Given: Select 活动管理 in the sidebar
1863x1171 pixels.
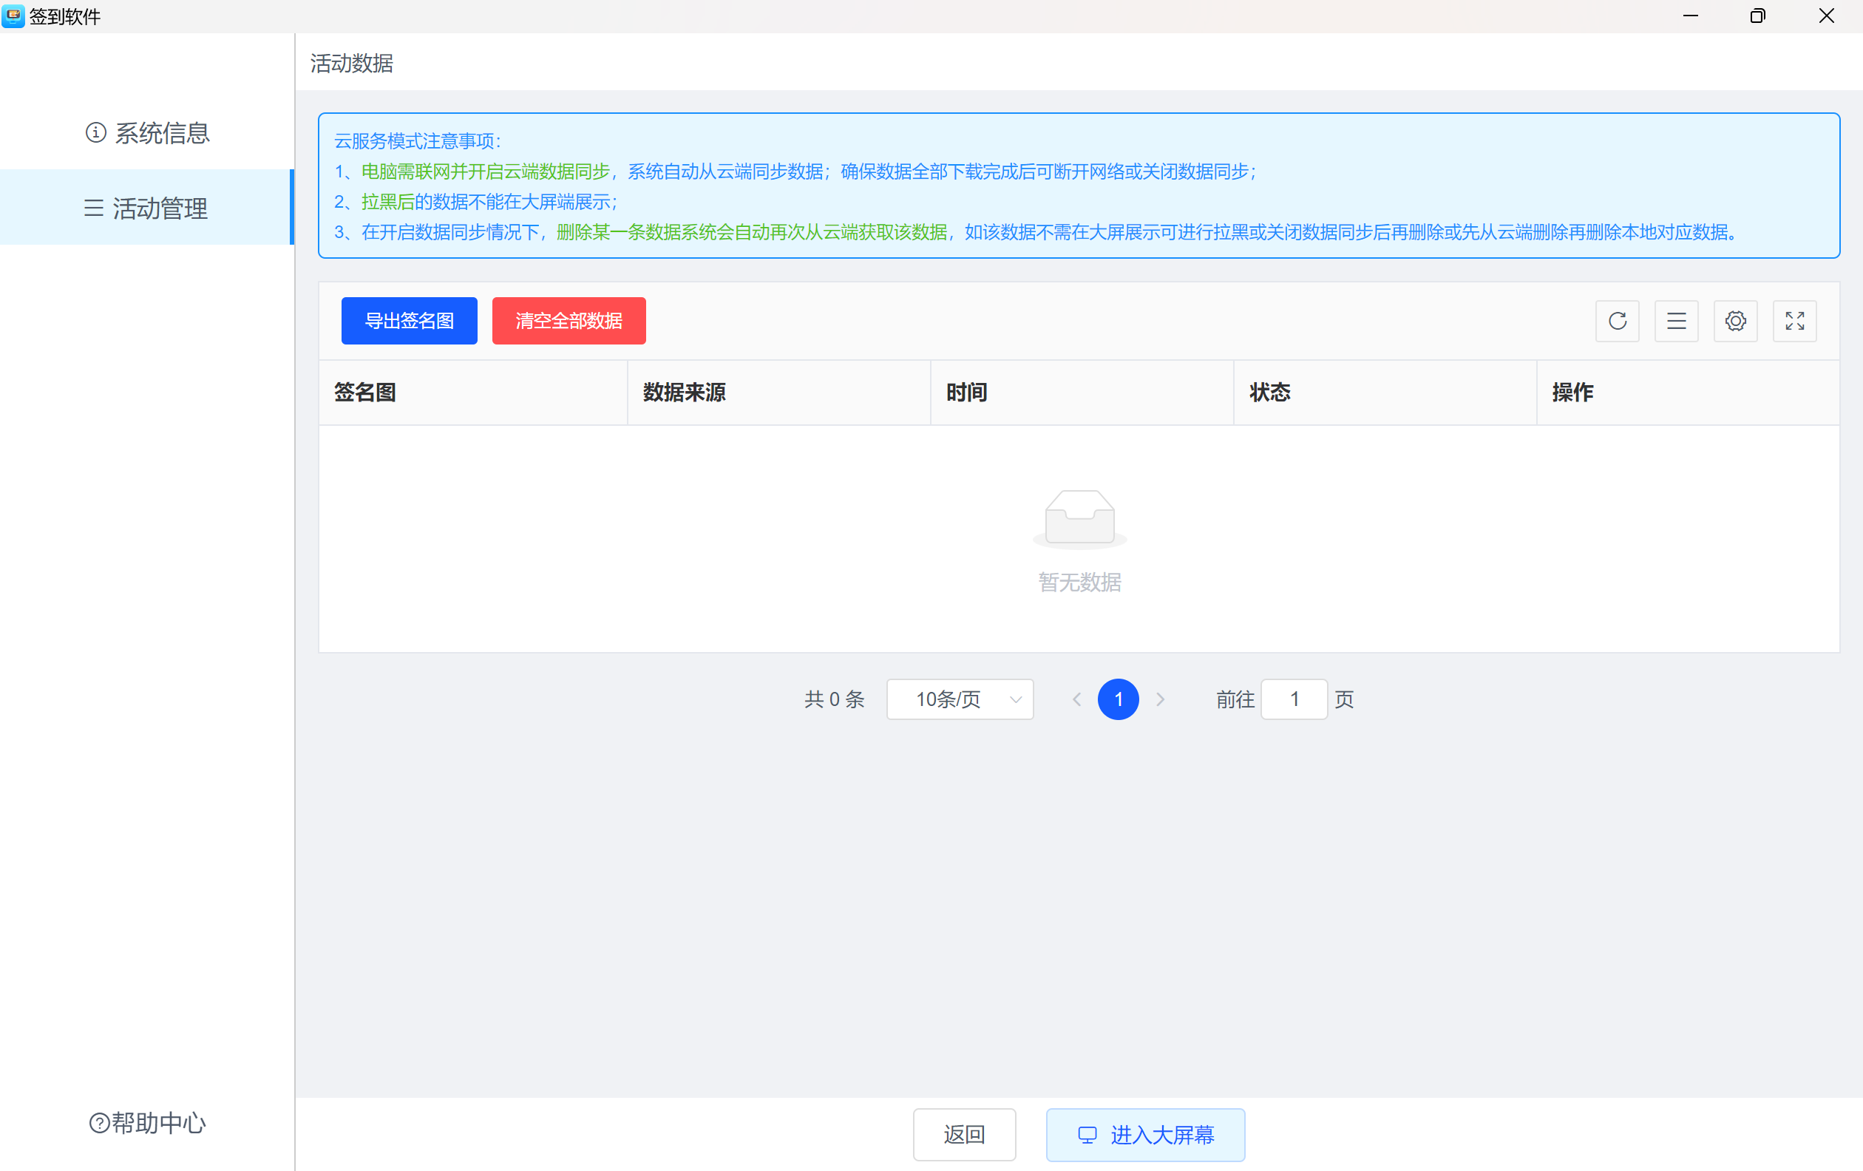Looking at the screenshot, I should [146, 207].
